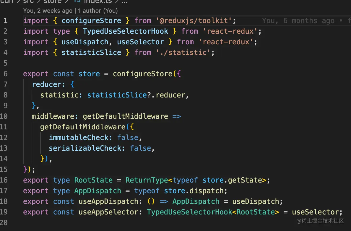The image size is (351, 231).
Task: Click useAppDispatch on line 18
Action: (x=108, y=201)
